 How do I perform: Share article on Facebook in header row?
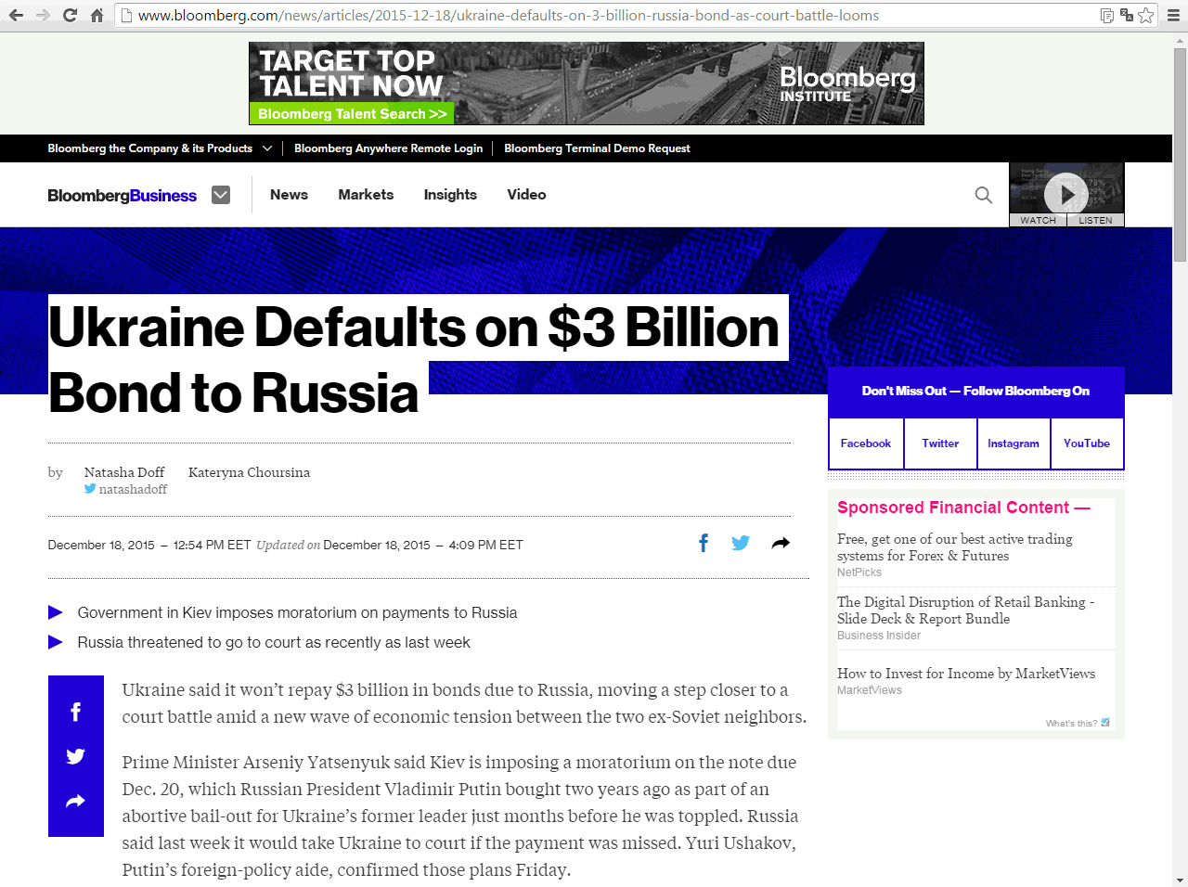pos(704,544)
